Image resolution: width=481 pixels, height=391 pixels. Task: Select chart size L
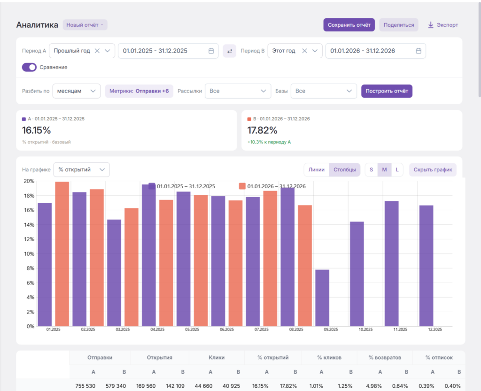(397, 169)
